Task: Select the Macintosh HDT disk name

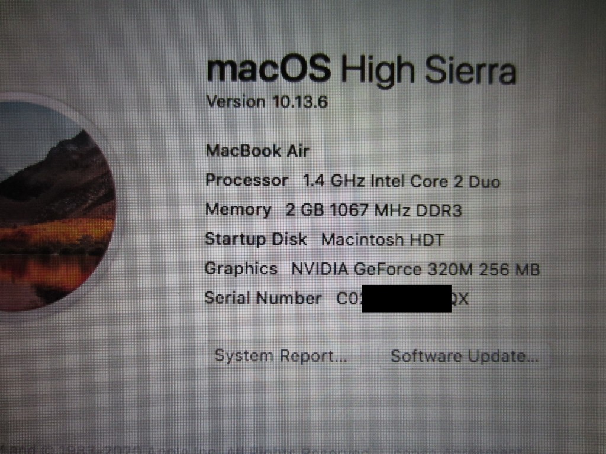Action: [383, 240]
